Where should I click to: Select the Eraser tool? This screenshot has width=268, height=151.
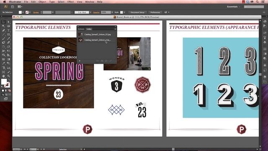pos(8,42)
